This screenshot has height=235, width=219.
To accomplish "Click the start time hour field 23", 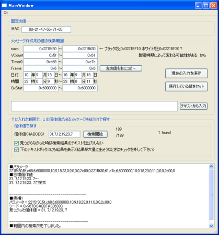I will tap(27, 81).
